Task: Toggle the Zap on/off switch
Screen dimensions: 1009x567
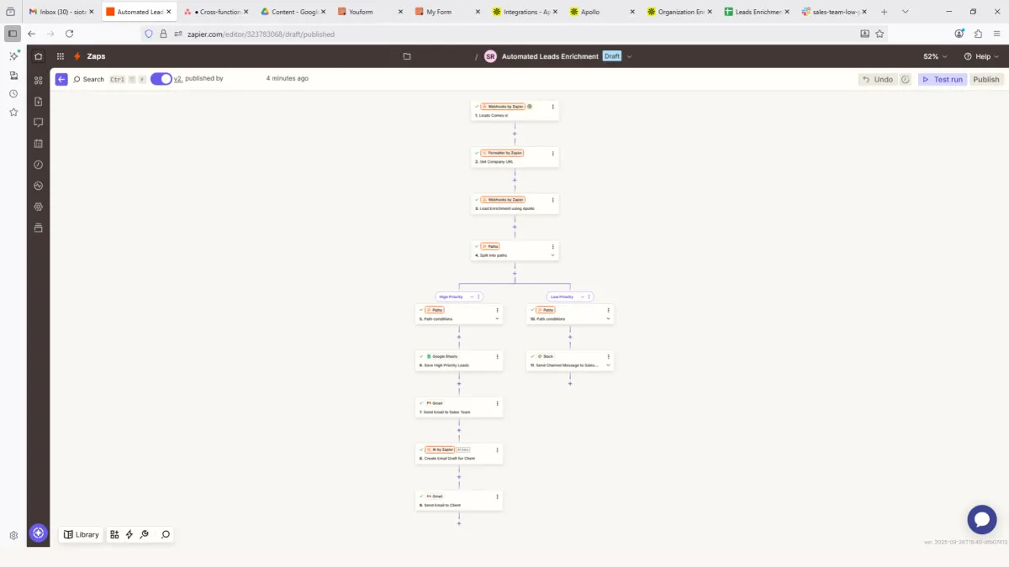Action: 161,79
